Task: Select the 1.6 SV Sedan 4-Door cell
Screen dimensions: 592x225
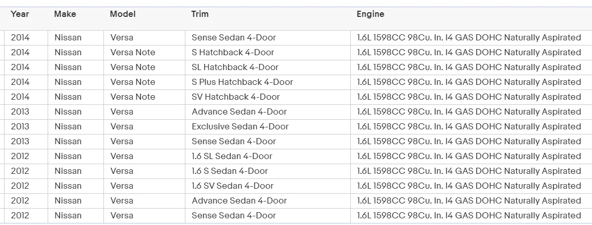Action: click(x=232, y=186)
